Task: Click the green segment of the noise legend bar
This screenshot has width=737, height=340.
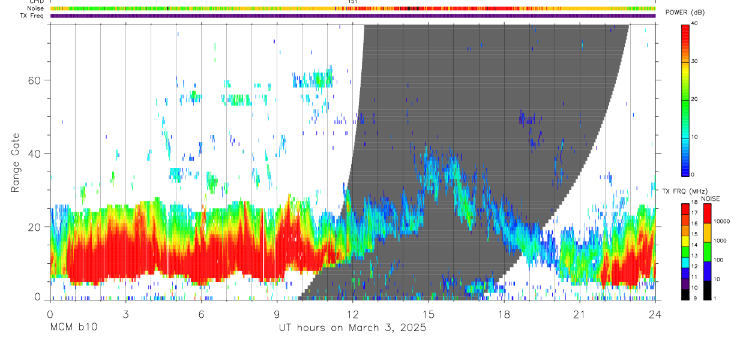Action: click(x=707, y=252)
